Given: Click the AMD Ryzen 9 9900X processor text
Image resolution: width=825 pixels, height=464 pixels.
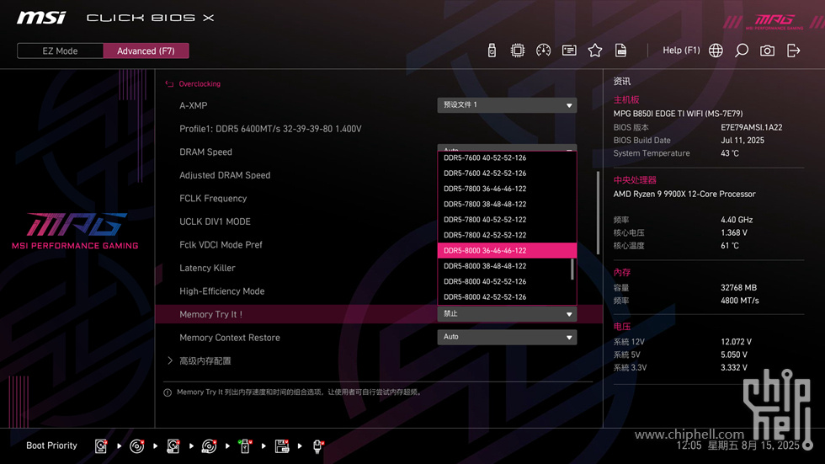Looking at the screenshot, I should pyautogui.click(x=684, y=195).
